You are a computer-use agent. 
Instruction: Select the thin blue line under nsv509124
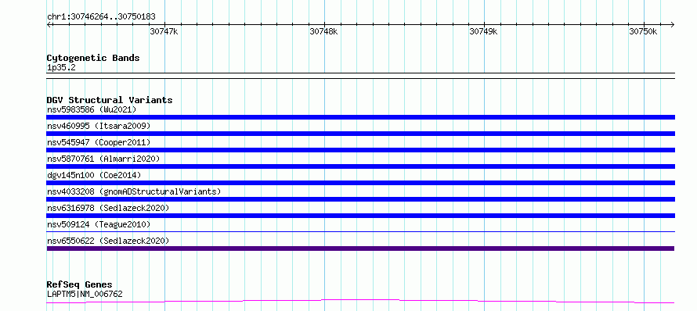click(x=360, y=231)
